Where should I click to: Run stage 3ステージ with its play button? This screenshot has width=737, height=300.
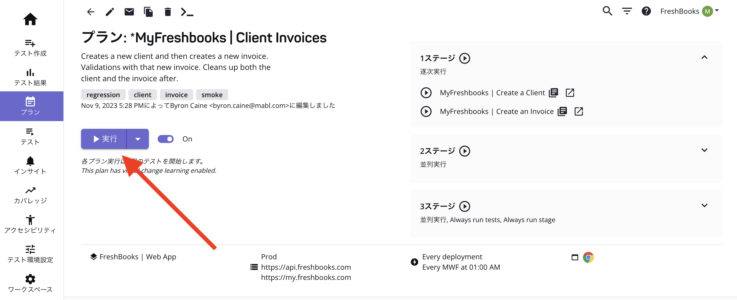point(464,206)
